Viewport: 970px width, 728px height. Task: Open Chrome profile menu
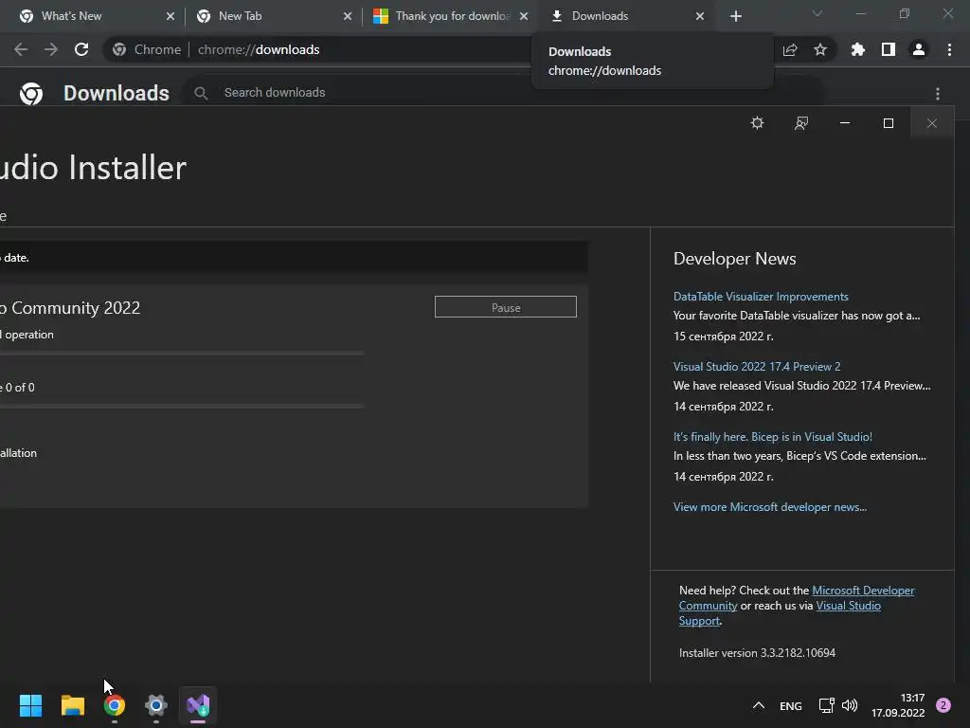(919, 49)
